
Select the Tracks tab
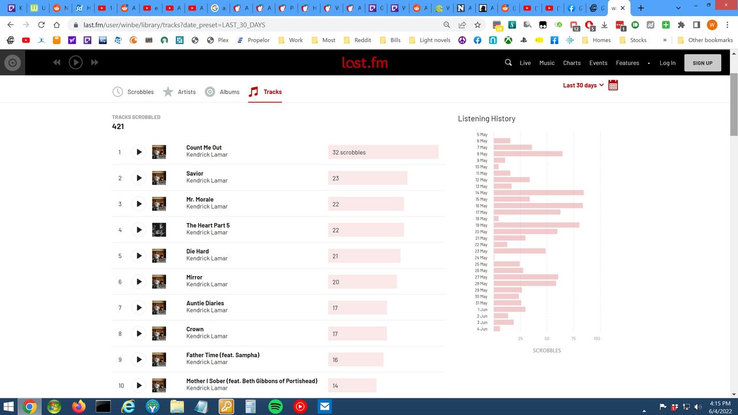[265, 92]
